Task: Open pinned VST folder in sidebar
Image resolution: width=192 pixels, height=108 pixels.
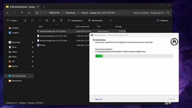Action: (x=12, y=61)
